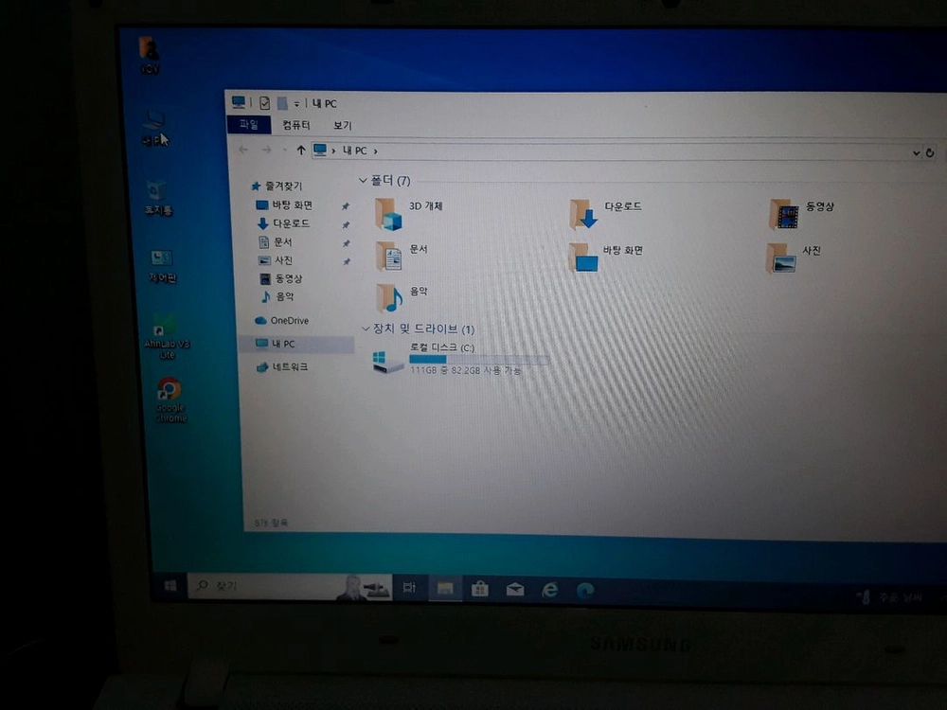Click 내 PC in the address bar

[354, 151]
